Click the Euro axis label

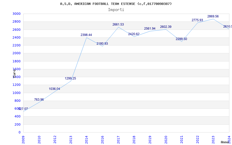tap(14, 74)
